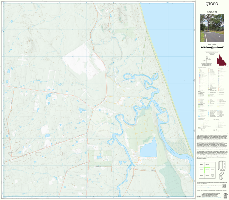This screenshot has width=229, height=200.
Task: Click the QTOPO title heading
Action: pos(212,4)
